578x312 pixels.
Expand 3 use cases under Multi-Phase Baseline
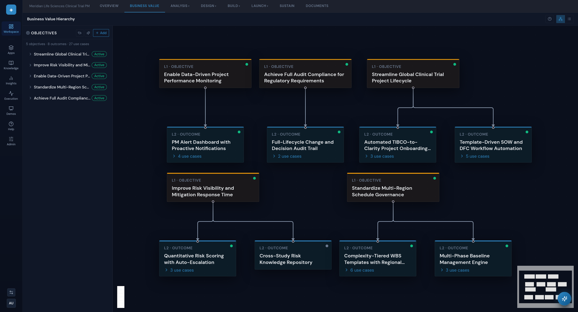point(455,270)
